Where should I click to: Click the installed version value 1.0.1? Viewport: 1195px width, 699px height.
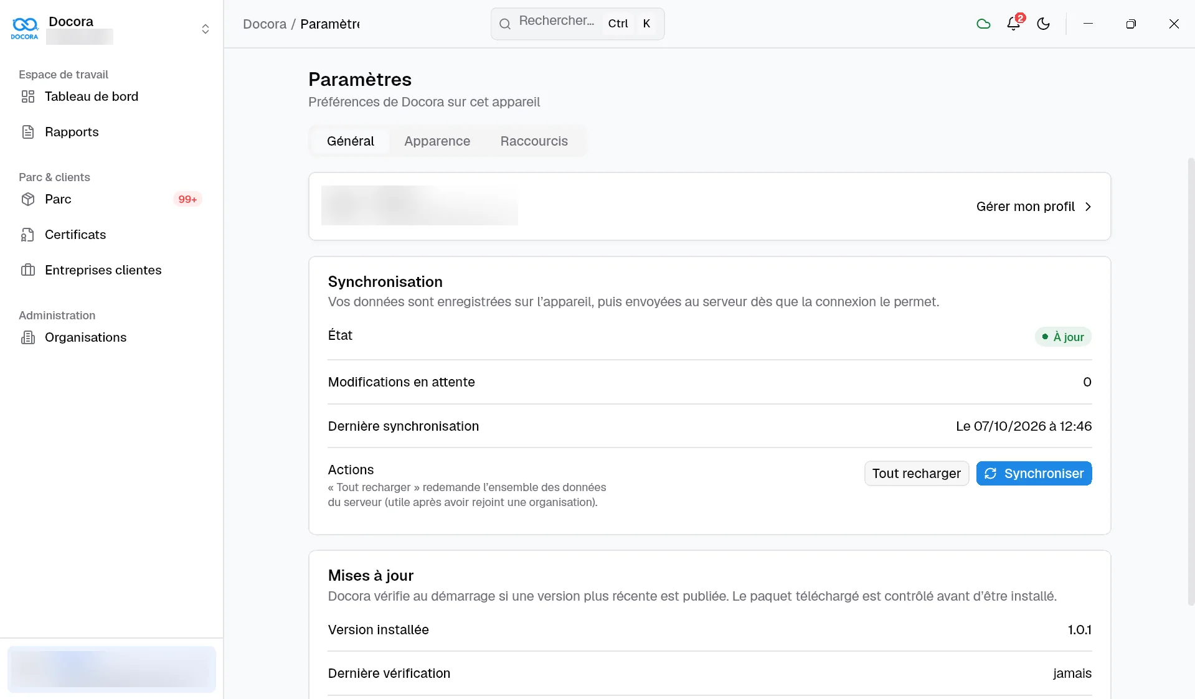tap(1080, 630)
